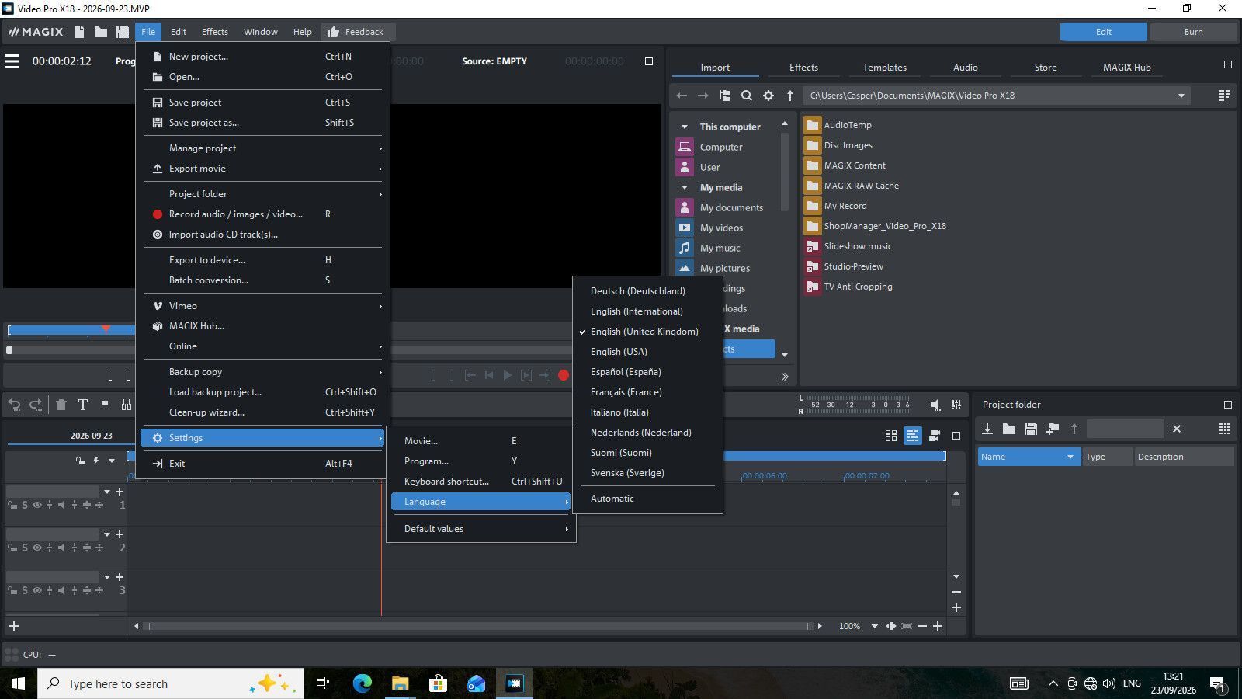Click the Feedback button
Viewport: 1242px width, 699px height.
[358, 32]
